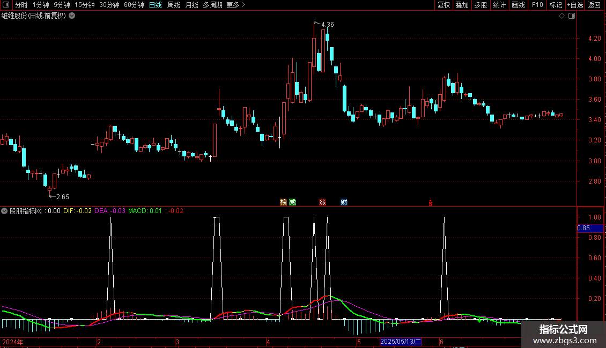This screenshot has width=606, height=348.
Task: Click the 3.00 price axis label
Action: click(594, 161)
